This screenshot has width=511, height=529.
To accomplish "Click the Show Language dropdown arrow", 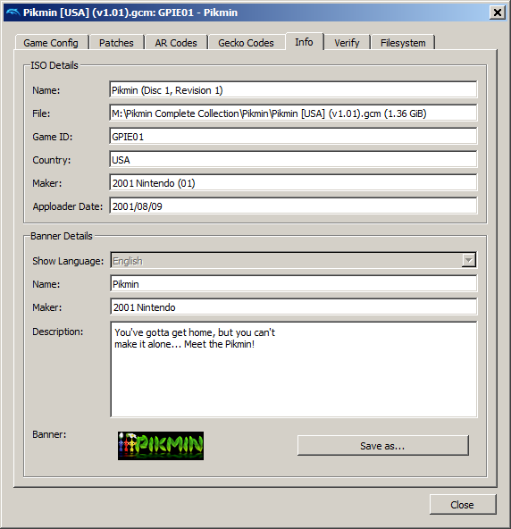I will click(468, 260).
